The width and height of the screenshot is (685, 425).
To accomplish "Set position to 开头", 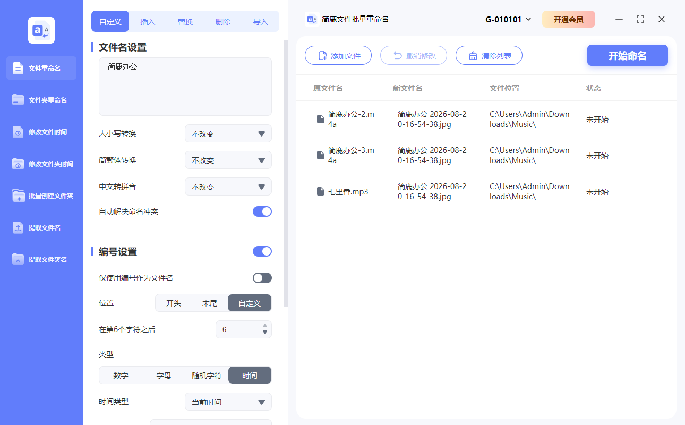I will click(x=174, y=303).
